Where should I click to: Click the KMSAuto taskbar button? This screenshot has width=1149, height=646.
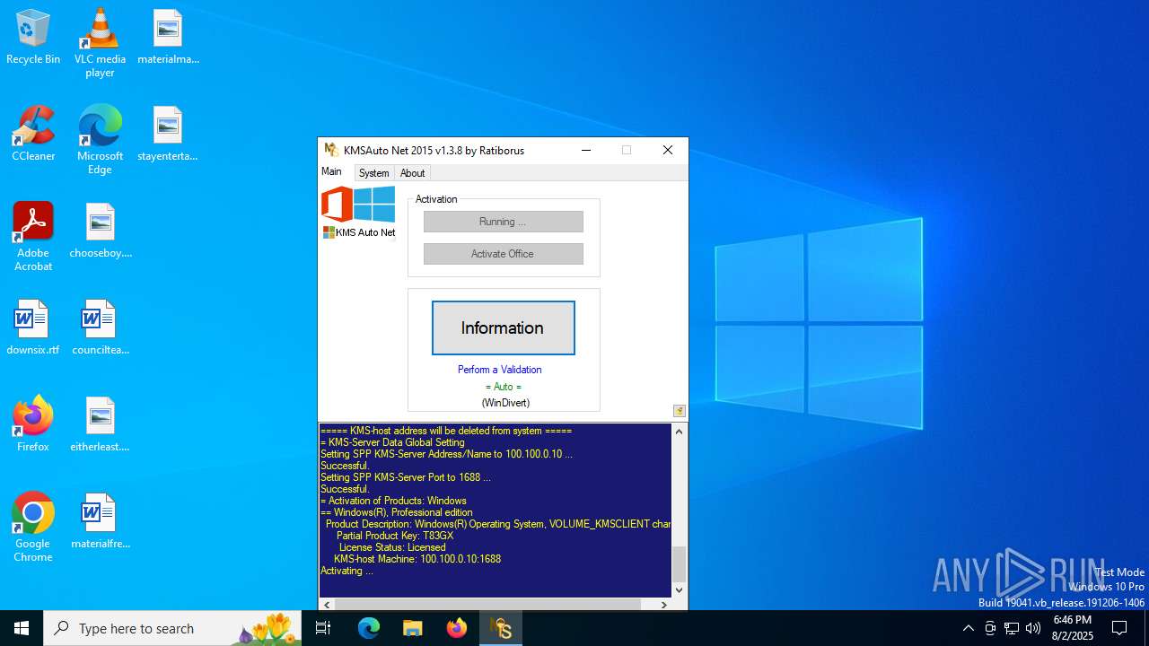501,628
